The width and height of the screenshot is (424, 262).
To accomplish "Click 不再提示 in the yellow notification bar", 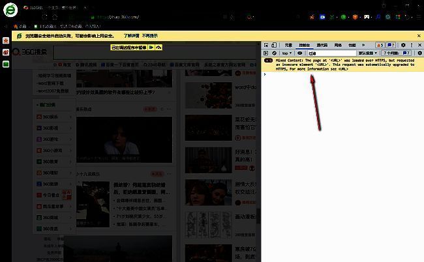I will pos(150,36).
